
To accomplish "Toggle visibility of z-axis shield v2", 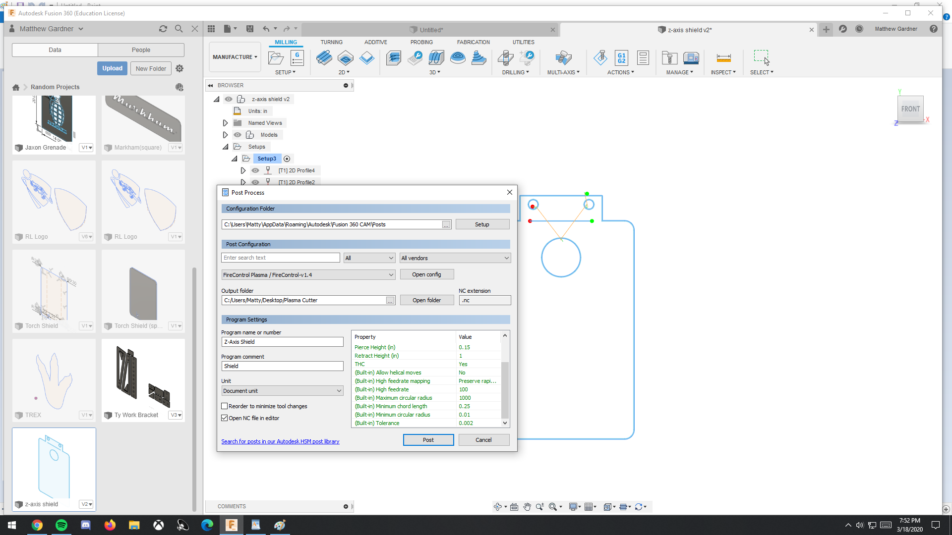I will (x=229, y=99).
